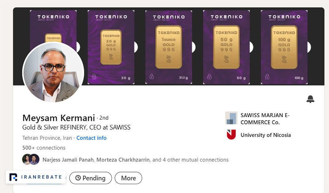329x193 pixels.
Task: Open the Contact info link
Action: [x=91, y=138]
